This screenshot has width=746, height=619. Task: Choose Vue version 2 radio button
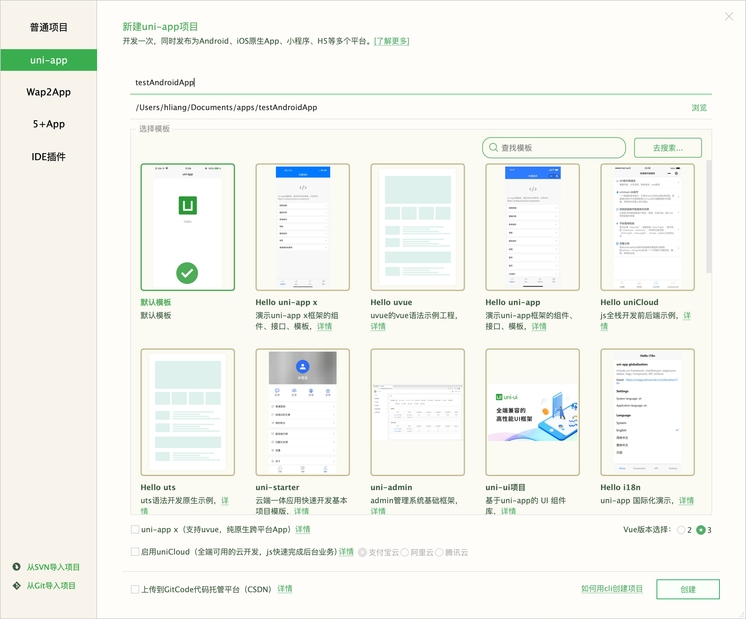[681, 530]
